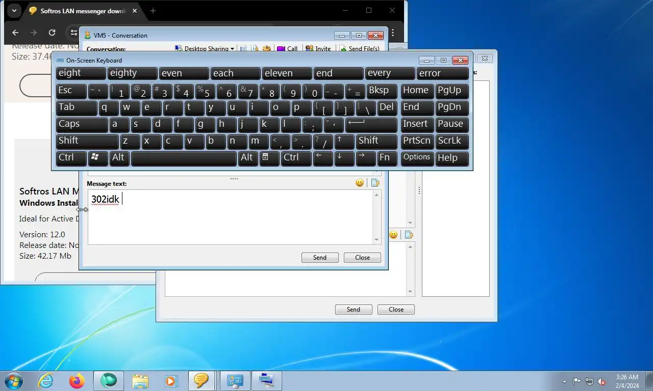Toggle the Fn key on On-Screen Keyboard

[387, 158]
